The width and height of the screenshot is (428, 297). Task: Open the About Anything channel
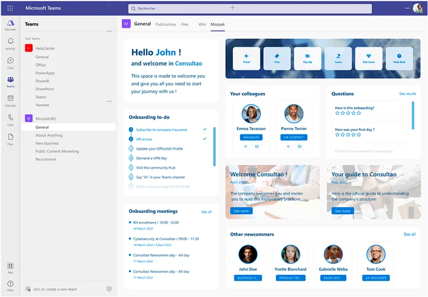(49, 135)
